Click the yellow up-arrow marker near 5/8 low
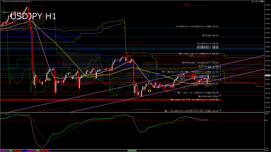This screenshot has width=271, height=152. pos(49,80)
